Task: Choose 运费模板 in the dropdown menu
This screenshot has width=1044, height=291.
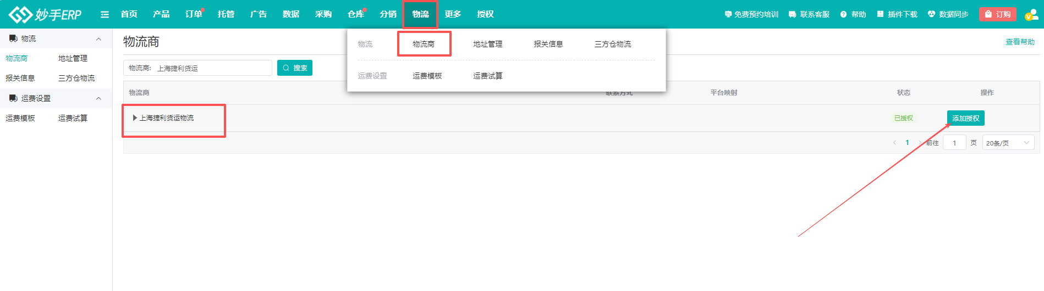Action: (x=427, y=76)
